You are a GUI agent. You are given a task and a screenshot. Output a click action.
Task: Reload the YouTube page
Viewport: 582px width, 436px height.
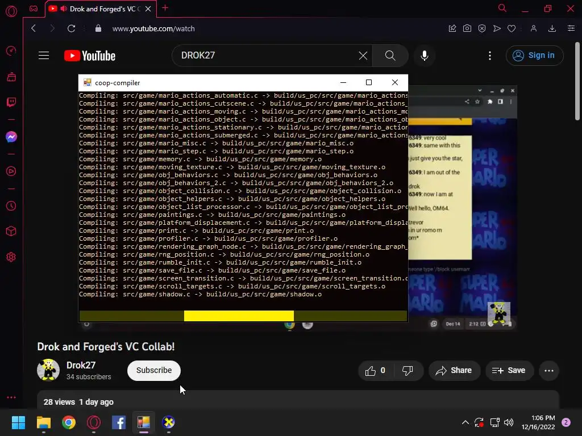click(x=71, y=28)
